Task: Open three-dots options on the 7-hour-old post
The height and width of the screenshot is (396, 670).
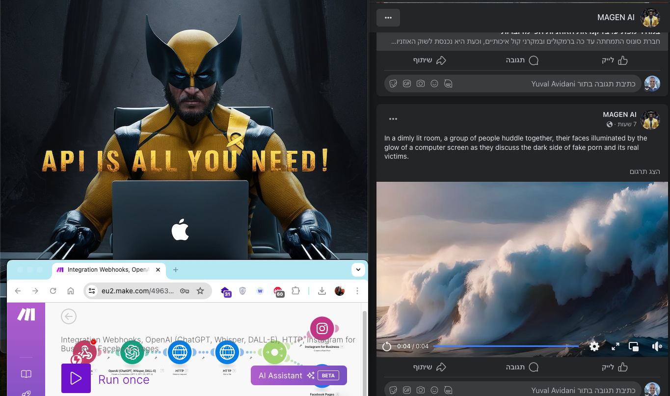Action: (393, 119)
